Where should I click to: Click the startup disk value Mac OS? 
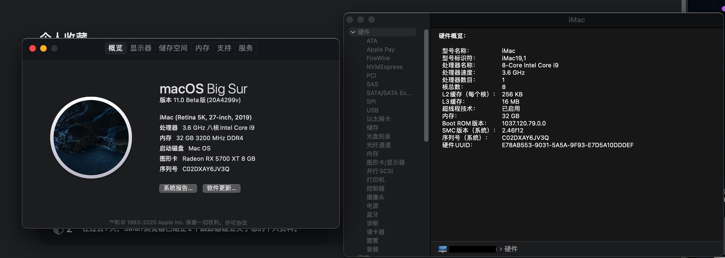tap(199, 148)
